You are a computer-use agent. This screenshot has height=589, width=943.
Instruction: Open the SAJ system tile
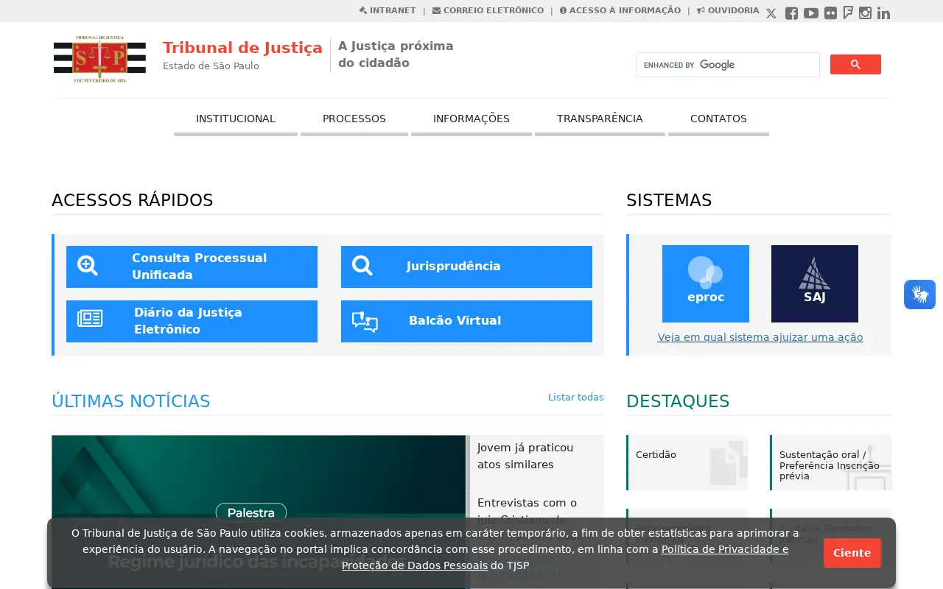[815, 283]
